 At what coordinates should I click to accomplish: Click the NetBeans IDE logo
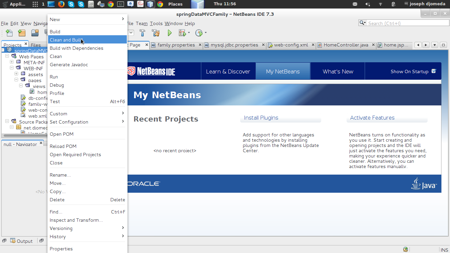151,71
